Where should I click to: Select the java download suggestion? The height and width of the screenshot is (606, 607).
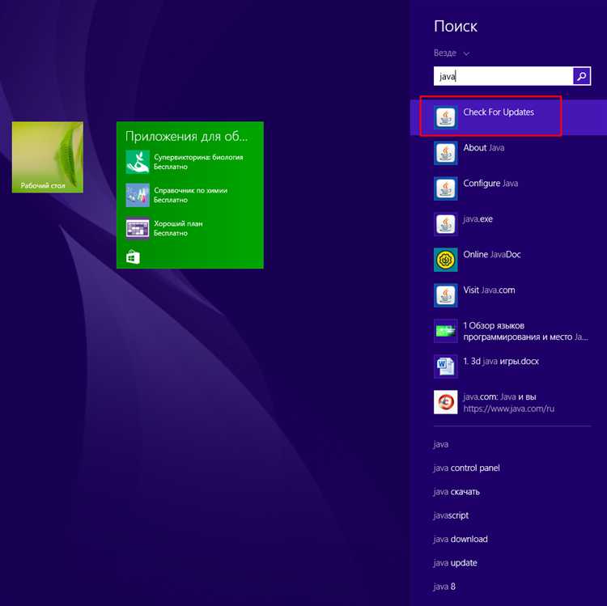pyautogui.click(x=461, y=539)
